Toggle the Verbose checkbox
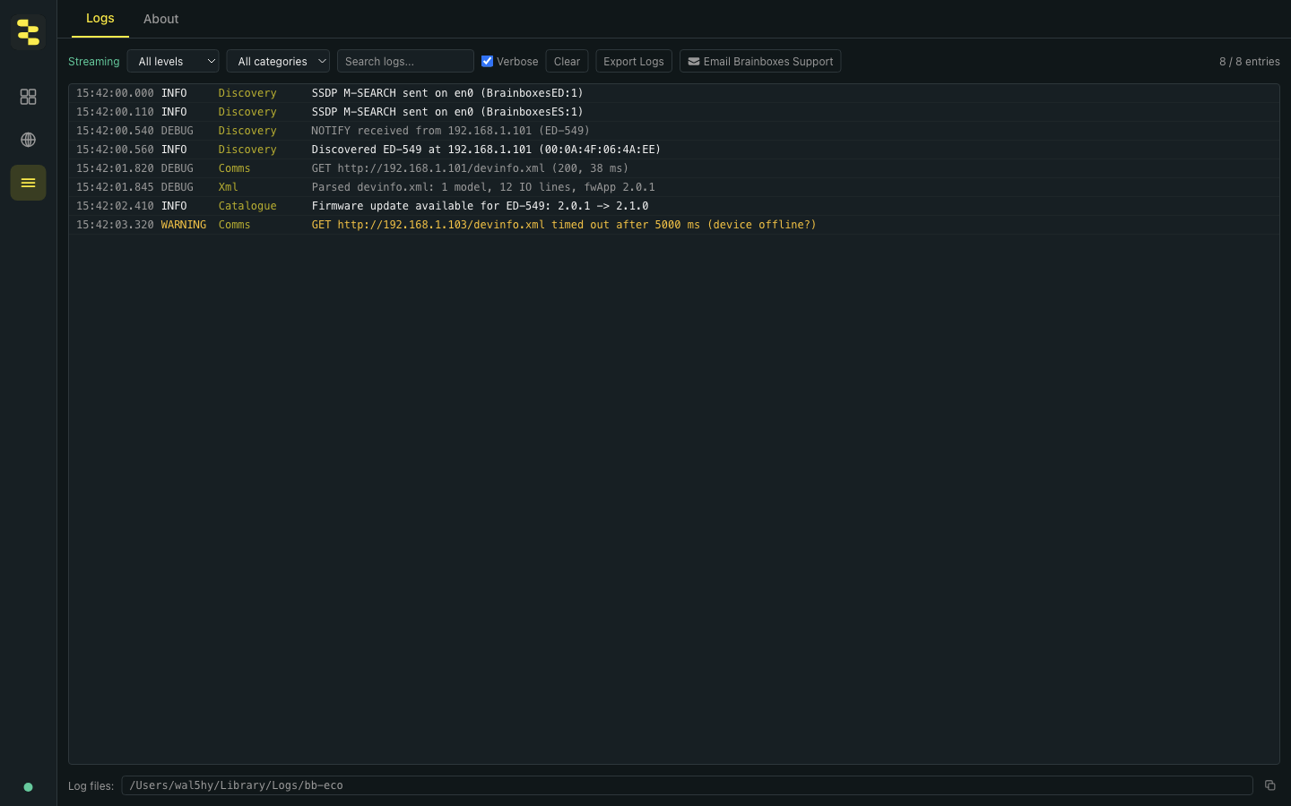 (487, 61)
